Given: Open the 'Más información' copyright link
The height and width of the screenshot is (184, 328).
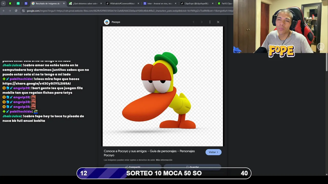Looking at the screenshot, I should [164, 160].
